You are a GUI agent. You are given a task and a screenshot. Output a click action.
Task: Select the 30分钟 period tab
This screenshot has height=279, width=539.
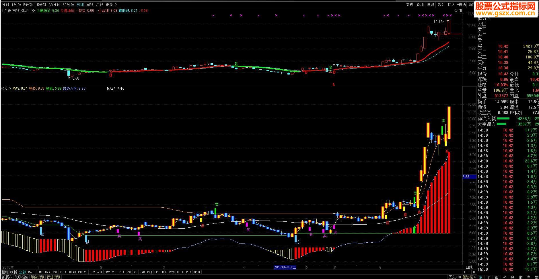(54, 5)
